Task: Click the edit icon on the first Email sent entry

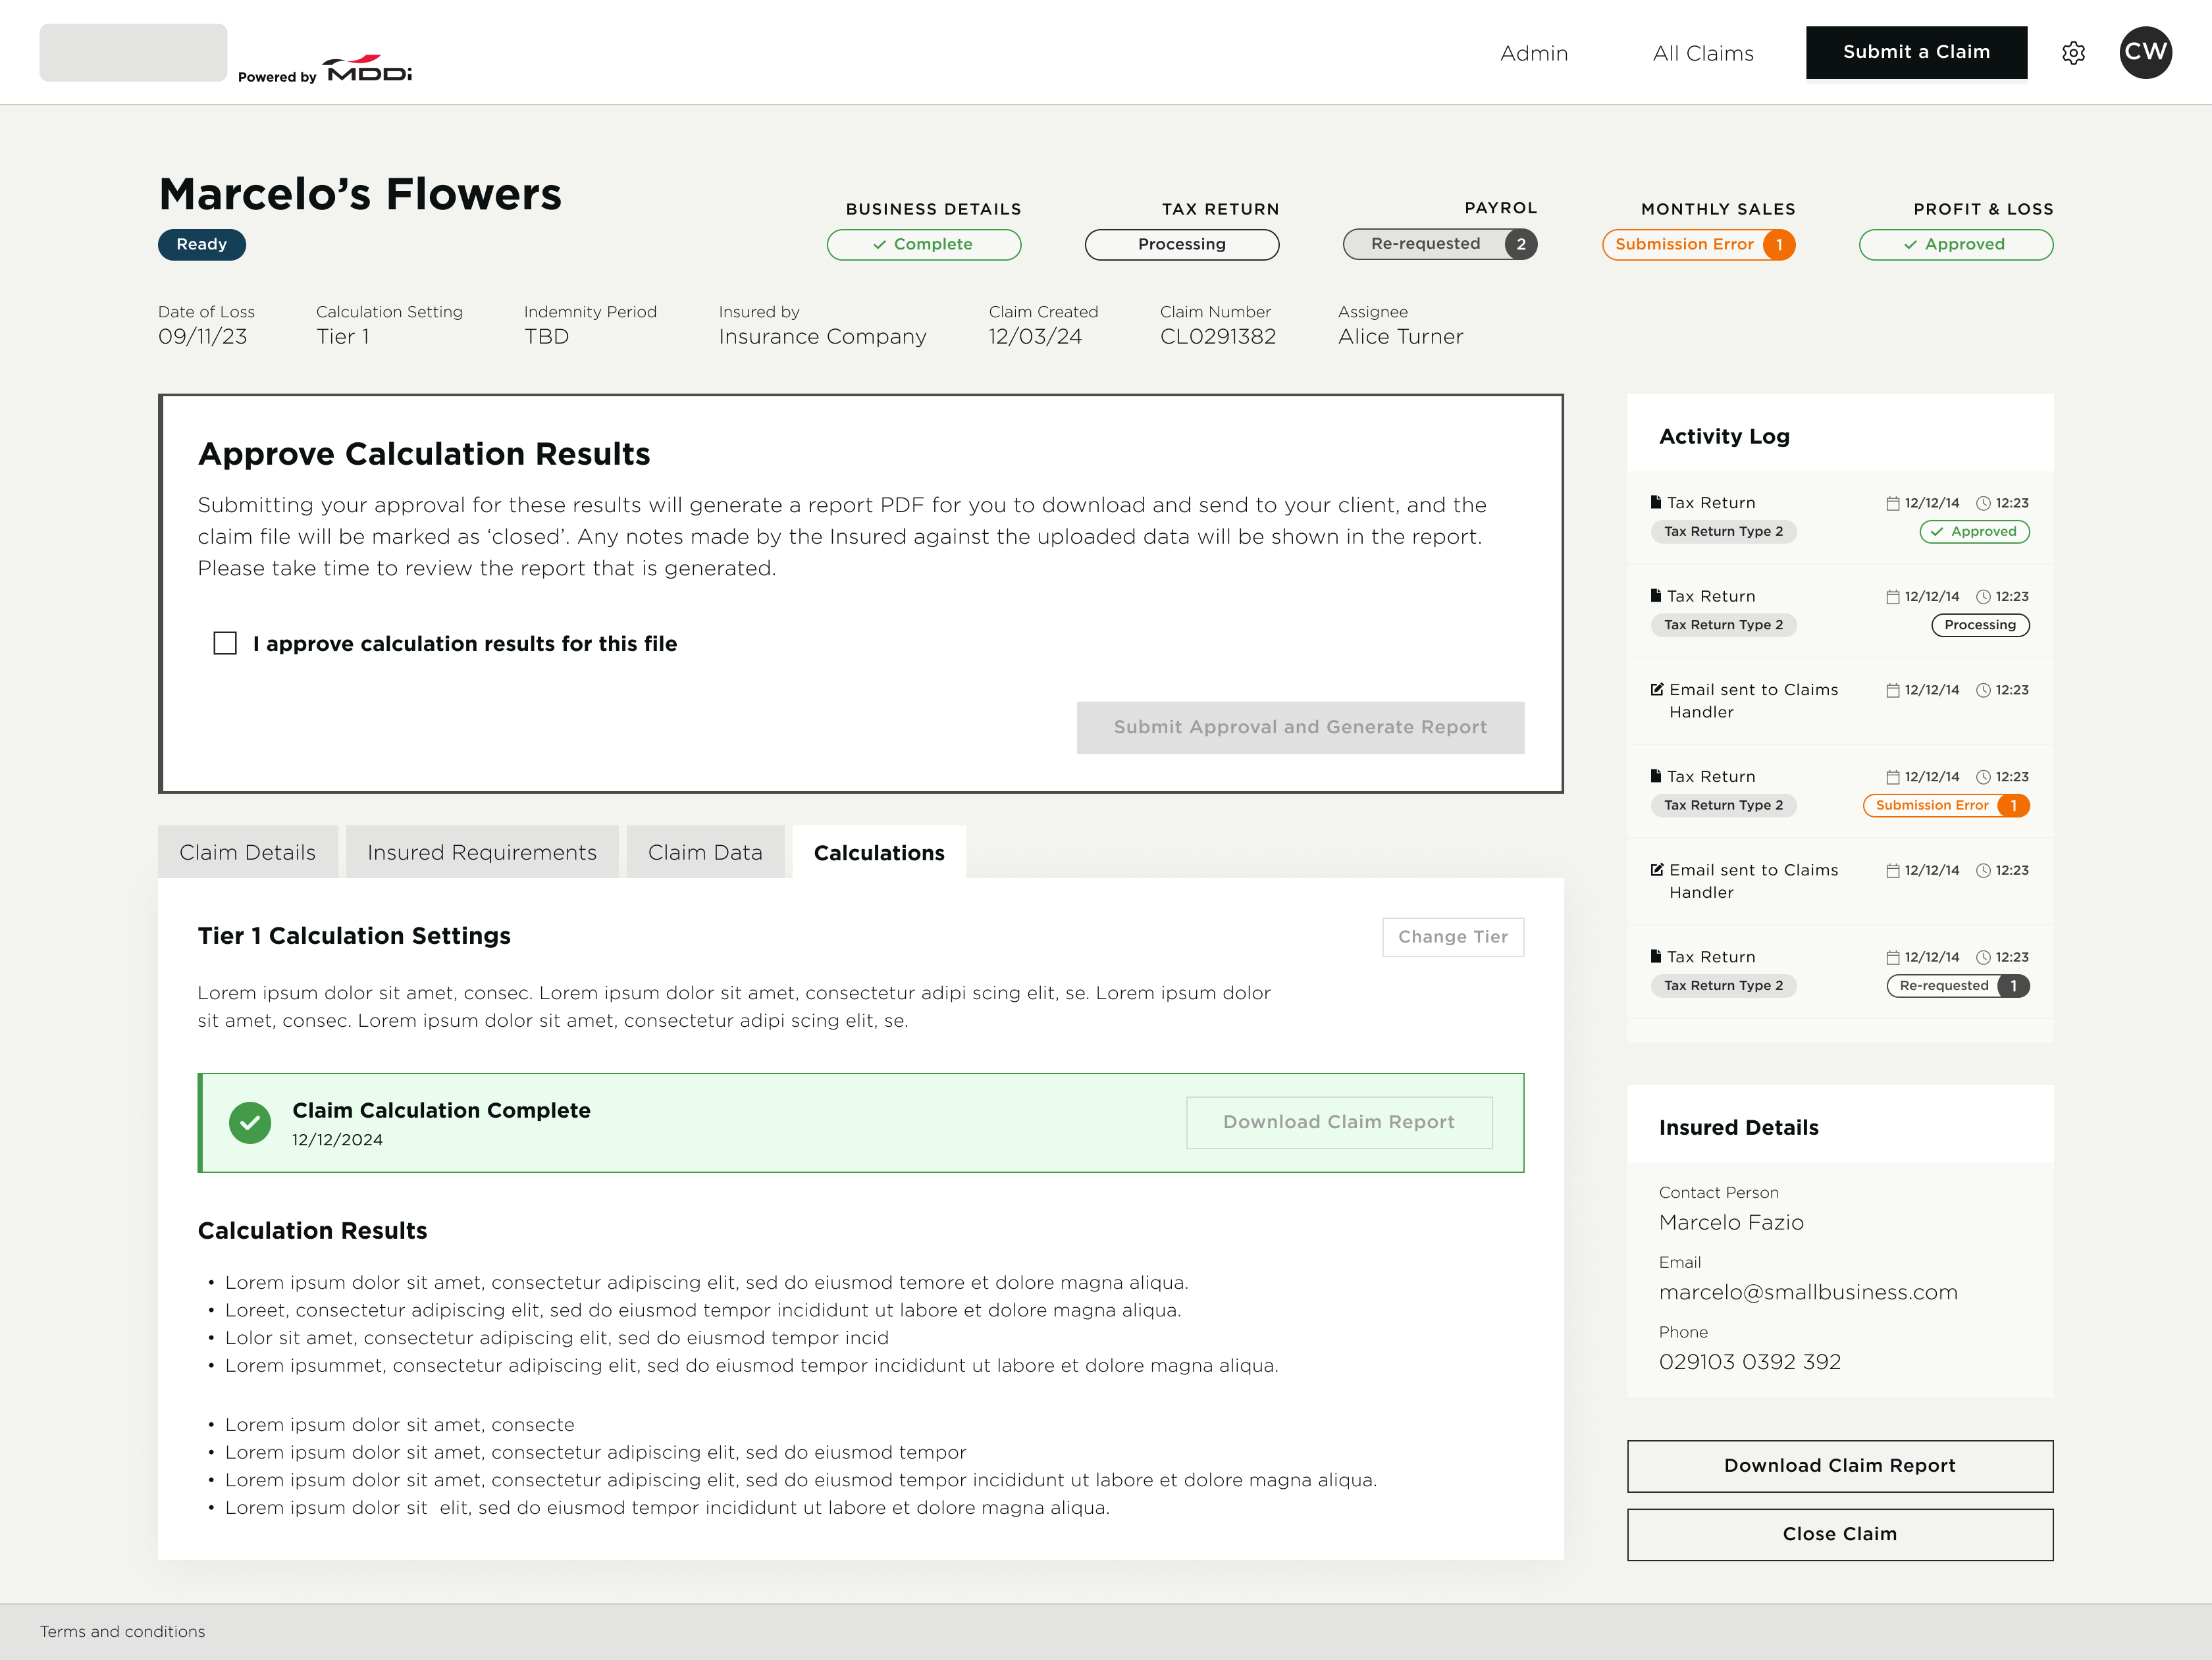Action: coord(1657,690)
